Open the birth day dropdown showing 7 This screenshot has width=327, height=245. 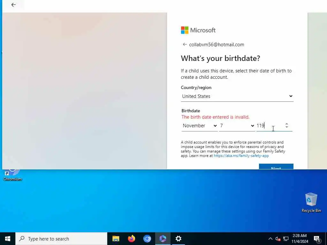click(x=237, y=126)
